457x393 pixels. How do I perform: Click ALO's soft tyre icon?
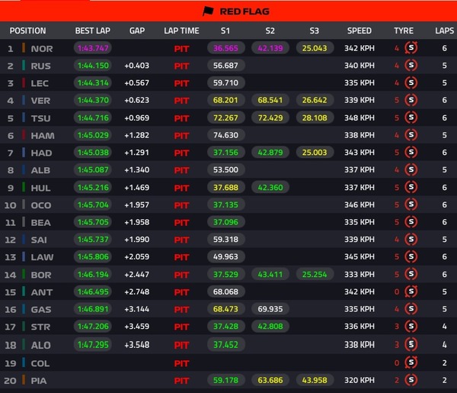pos(411,344)
